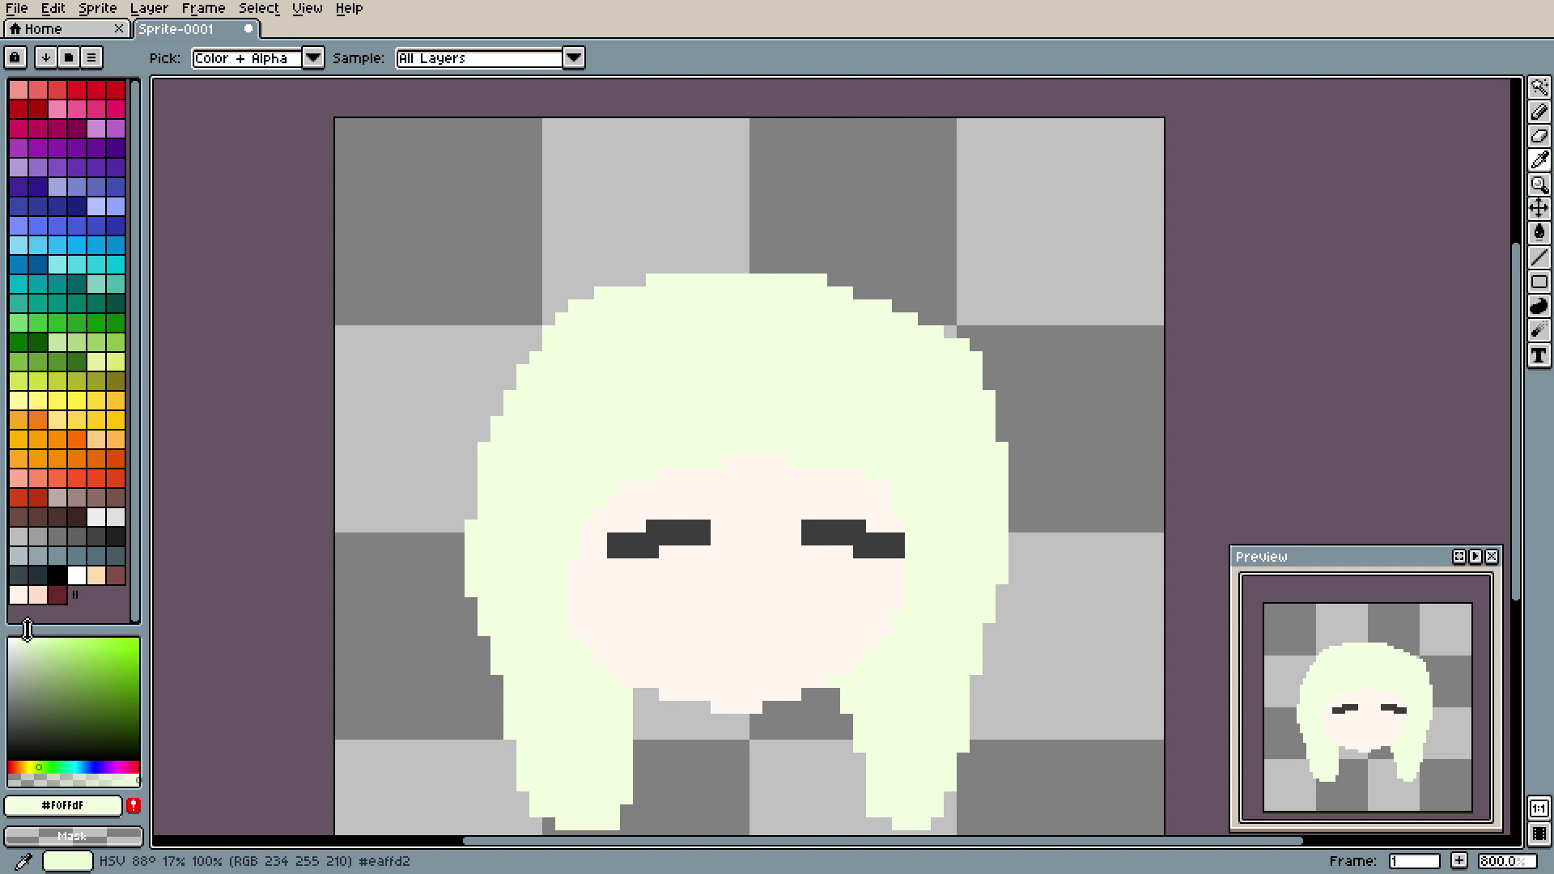The height and width of the screenshot is (874, 1554).
Task: Toggle the 1:1 preview button
Action: point(1539,808)
